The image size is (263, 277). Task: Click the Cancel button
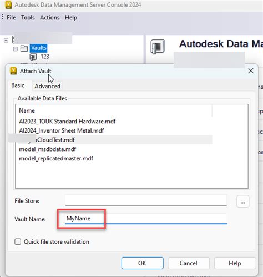click(189, 263)
